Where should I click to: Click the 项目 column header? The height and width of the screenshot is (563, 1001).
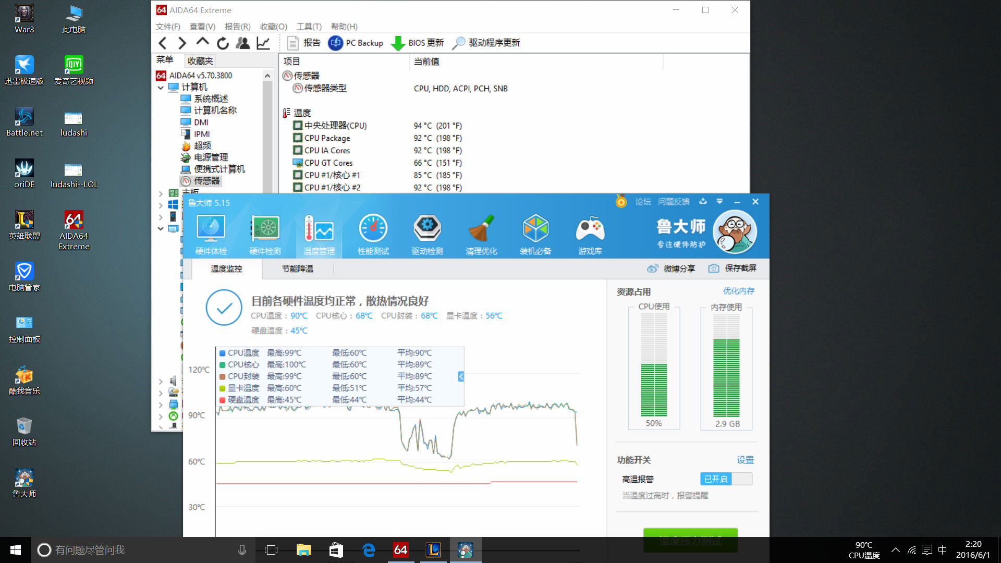click(x=344, y=62)
